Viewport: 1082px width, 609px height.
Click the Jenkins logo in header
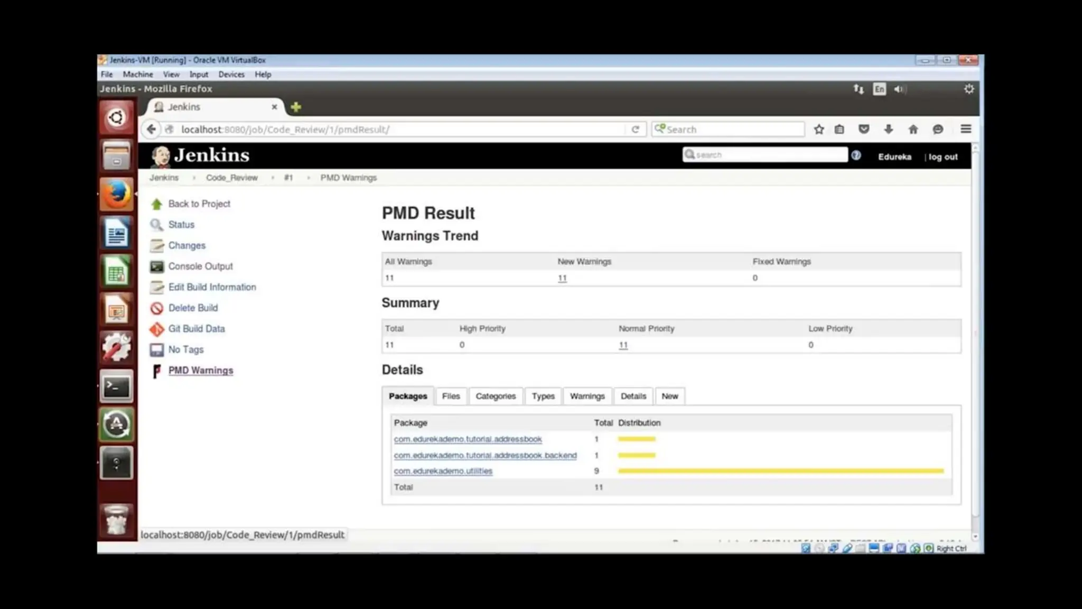click(x=200, y=155)
